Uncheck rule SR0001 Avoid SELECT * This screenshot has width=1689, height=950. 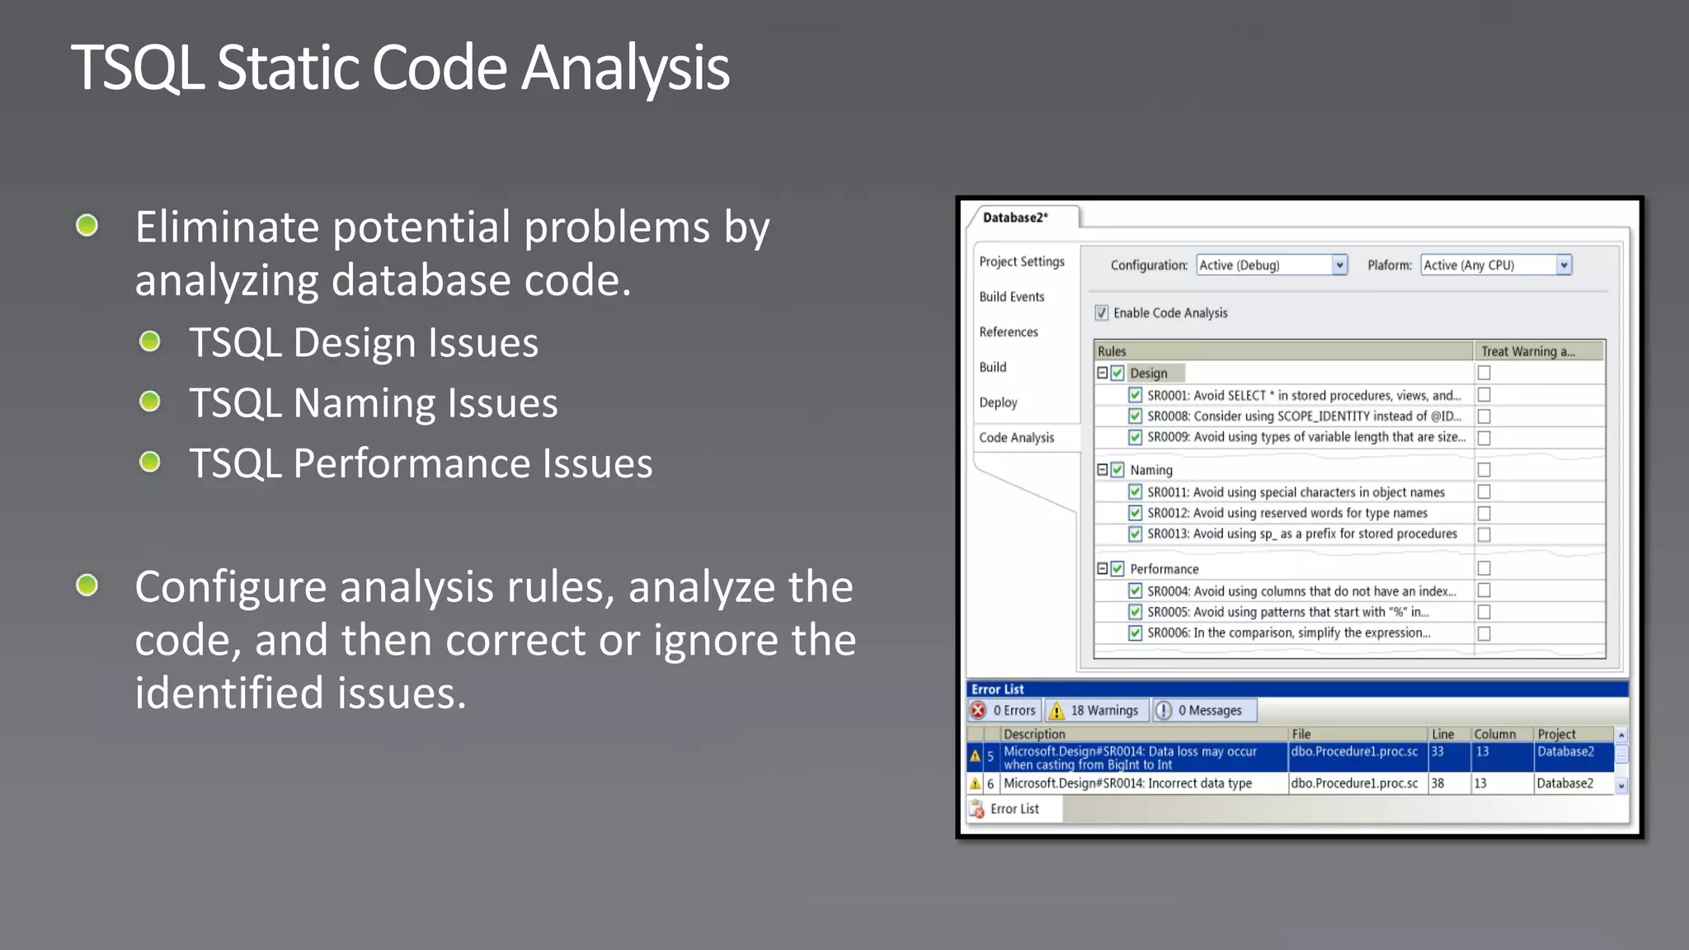pyautogui.click(x=1136, y=395)
